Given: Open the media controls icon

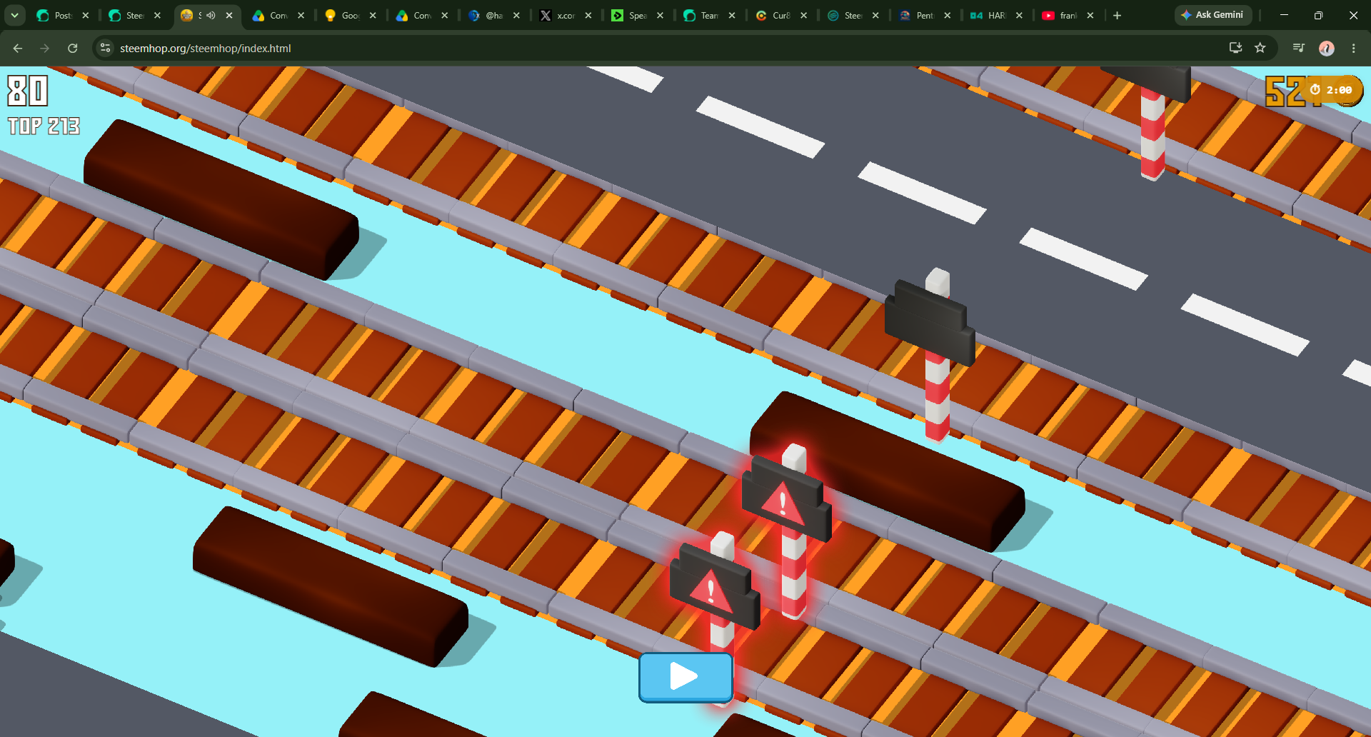Looking at the screenshot, I should pyautogui.click(x=1298, y=48).
